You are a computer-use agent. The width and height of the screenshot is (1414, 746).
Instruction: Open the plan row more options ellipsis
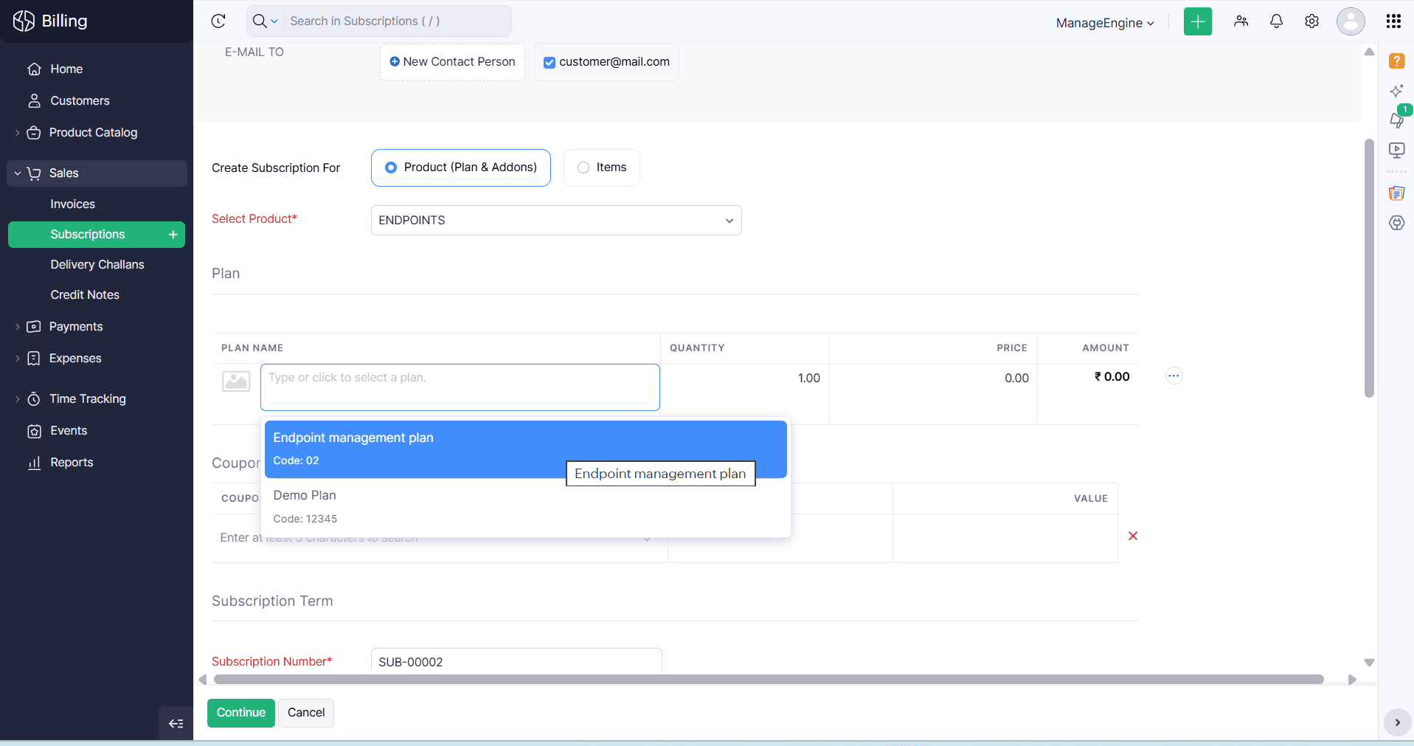1174,376
